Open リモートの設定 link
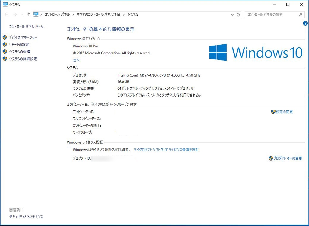 [x=19, y=45]
